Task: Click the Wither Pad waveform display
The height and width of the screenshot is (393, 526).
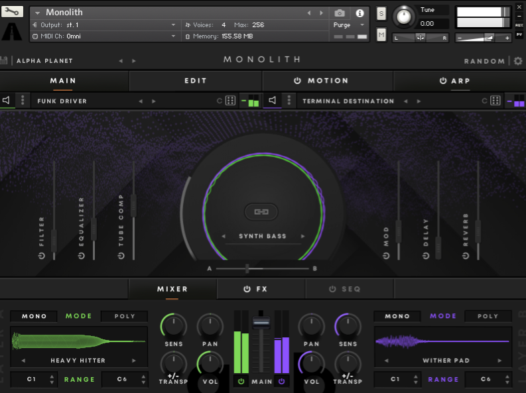Action: tap(443, 341)
